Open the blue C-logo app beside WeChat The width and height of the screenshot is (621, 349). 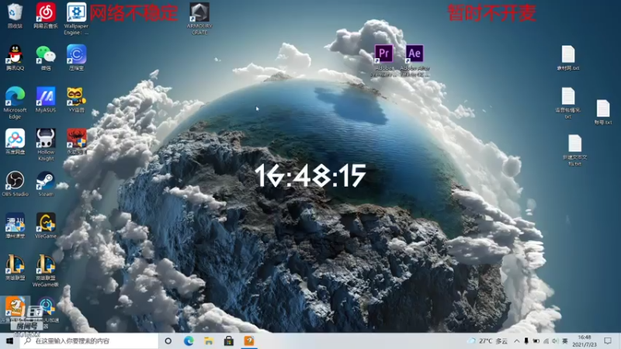point(76,58)
